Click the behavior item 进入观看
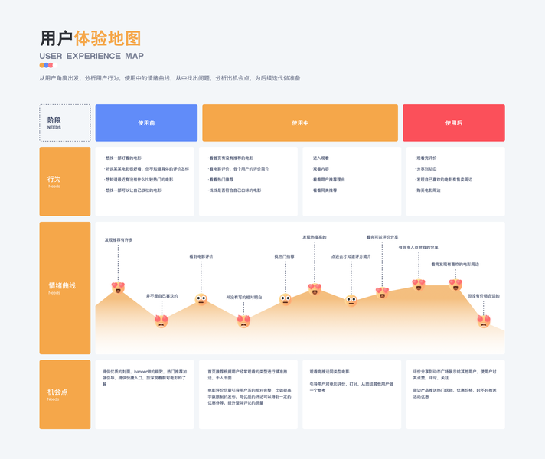This screenshot has height=459, width=545. tap(320, 158)
